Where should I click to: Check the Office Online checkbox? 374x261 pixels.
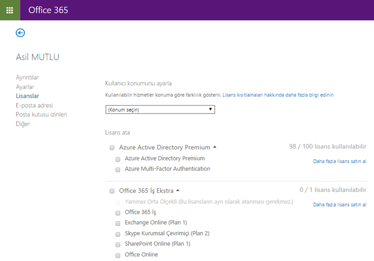pos(118,255)
